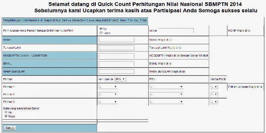This screenshot has width=266, height=133.
Task: Open Pilihan 3 kelompok dropdown
Action: click(x=108, y=102)
